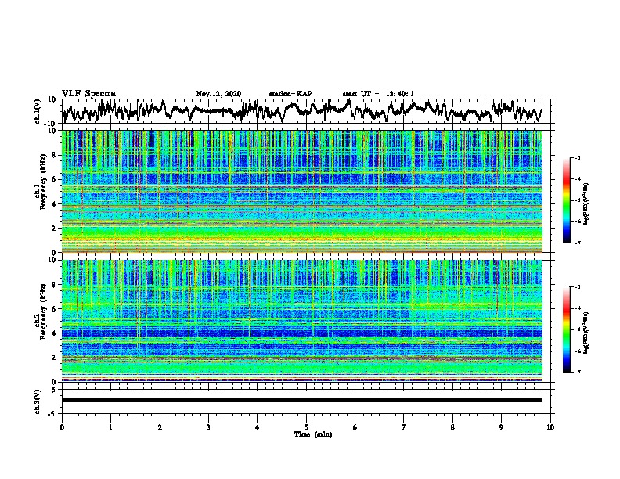This screenshot has width=620, height=479.
Task: Click the "-10" tick on ch.1(V) axis
Action: coord(51,124)
